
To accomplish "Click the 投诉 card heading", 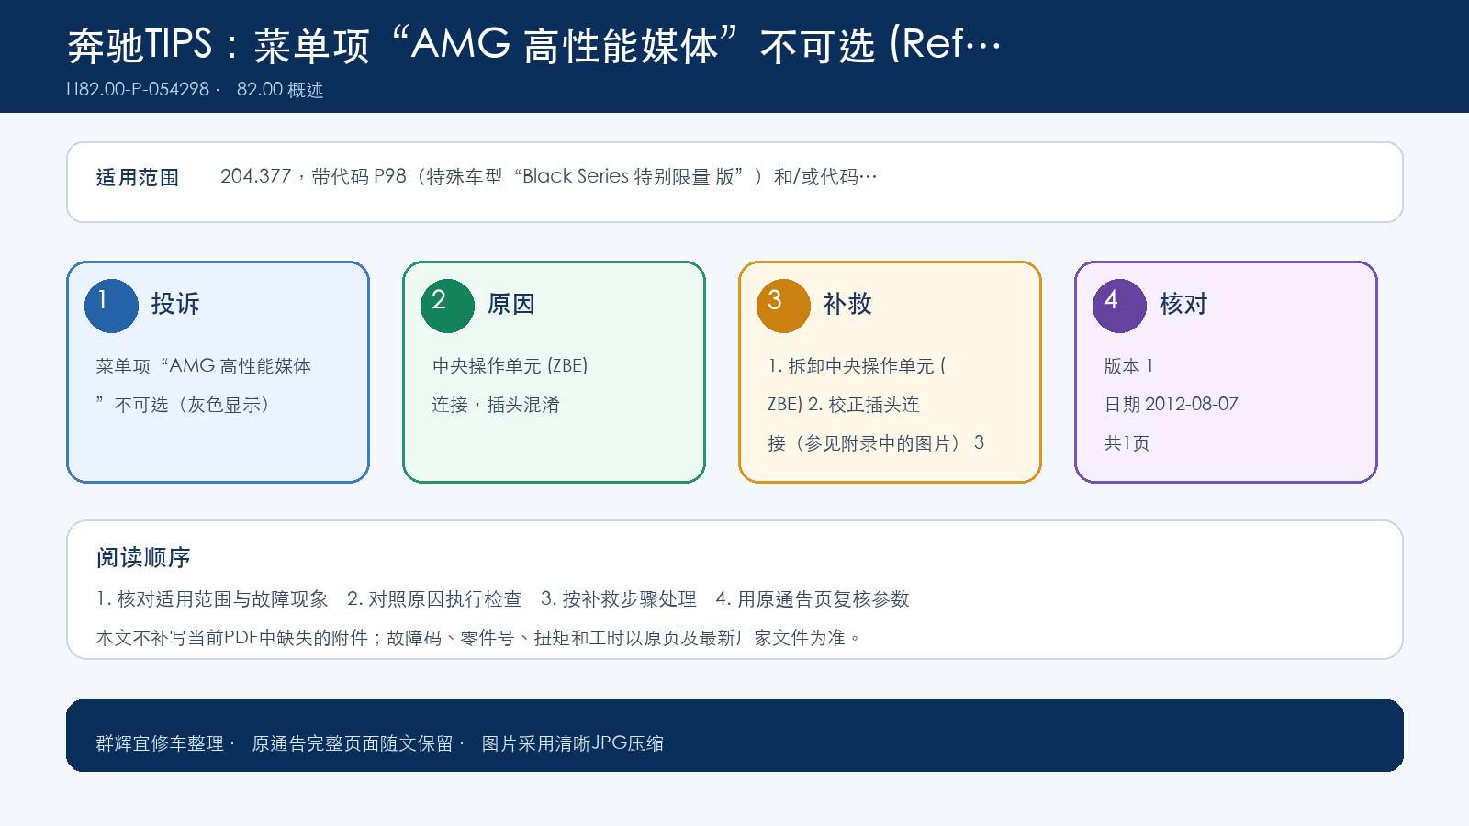I will [x=175, y=304].
